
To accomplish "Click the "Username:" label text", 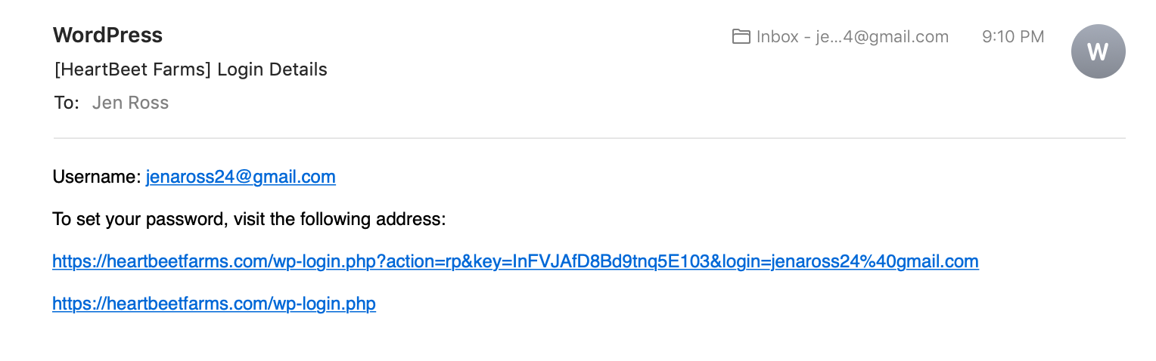I will click(x=97, y=177).
